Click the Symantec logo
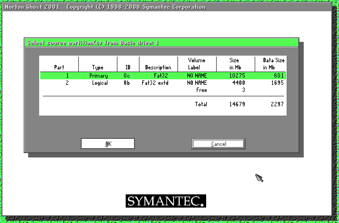Viewport: 339px width, 223px height. pyautogui.click(x=166, y=201)
